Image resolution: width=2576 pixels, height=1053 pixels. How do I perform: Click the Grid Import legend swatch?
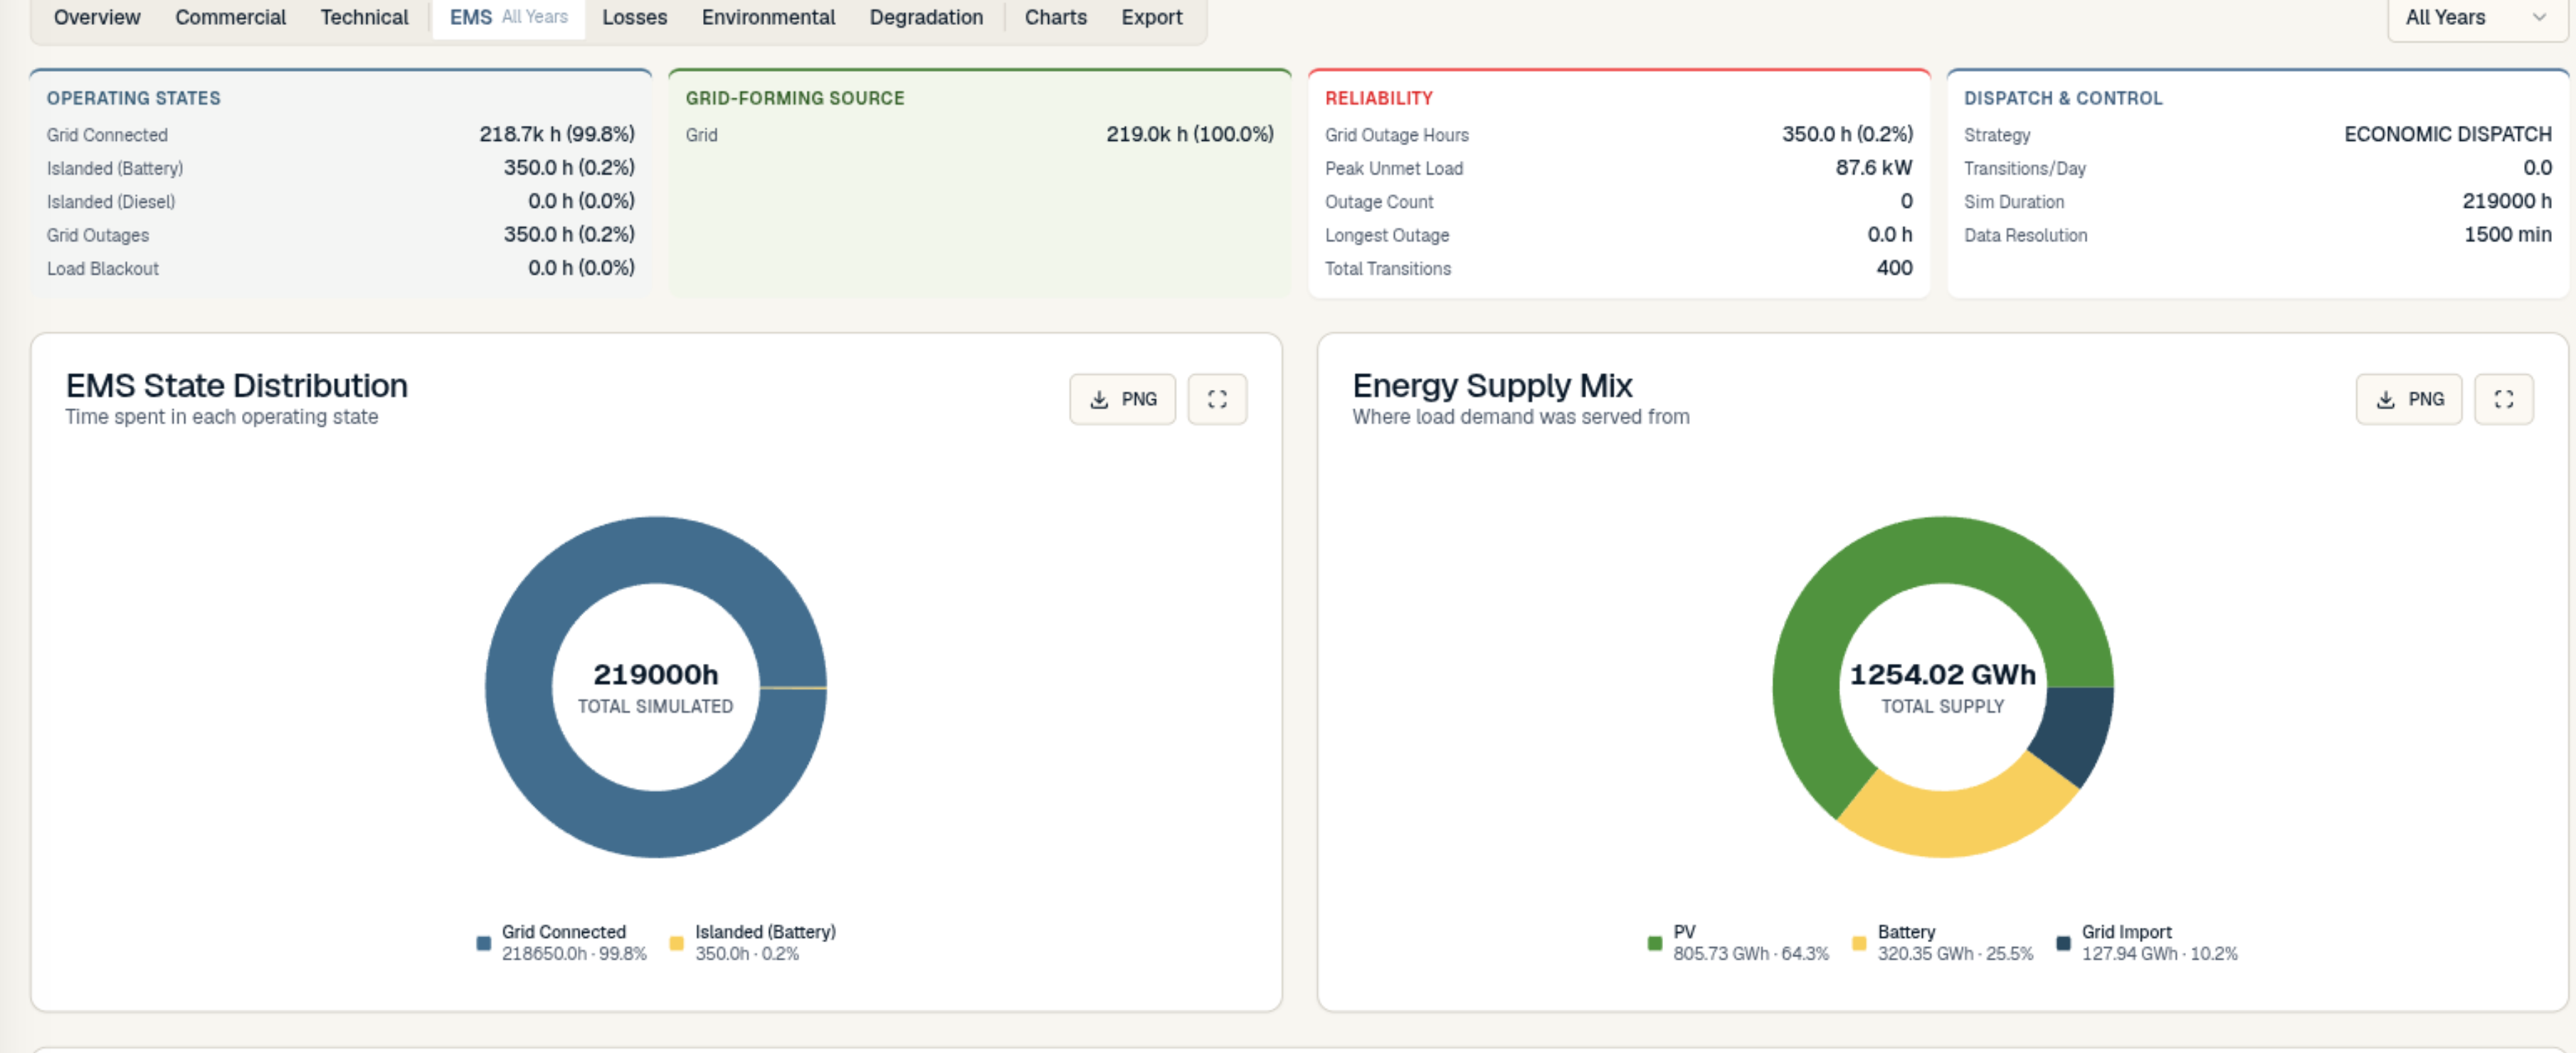pos(2063,943)
